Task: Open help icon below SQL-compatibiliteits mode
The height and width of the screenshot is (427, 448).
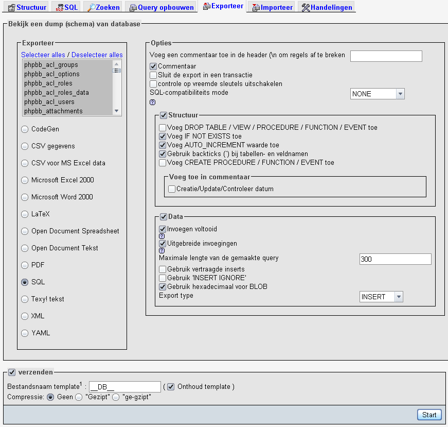Action: pyautogui.click(x=152, y=103)
